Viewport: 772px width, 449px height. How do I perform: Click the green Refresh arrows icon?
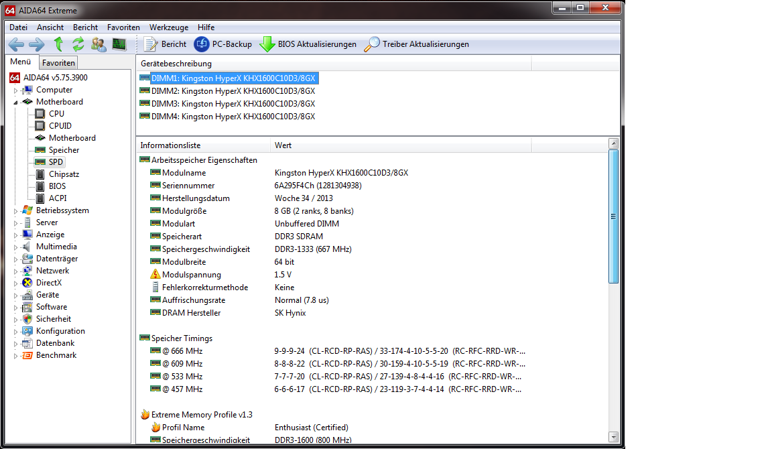click(x=78, y=44)
